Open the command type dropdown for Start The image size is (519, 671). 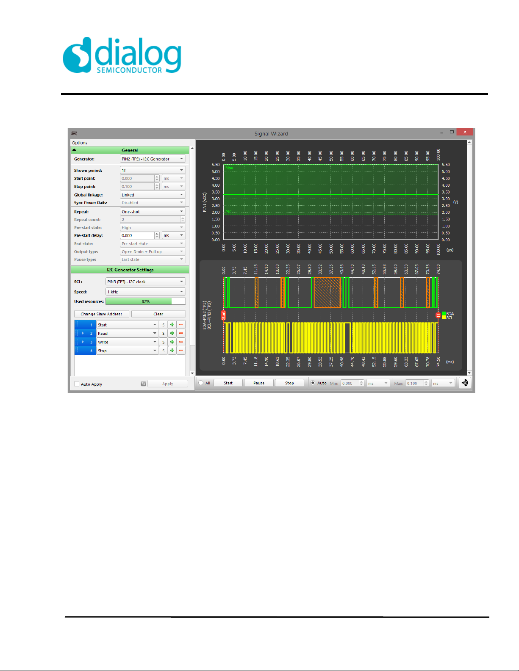click(128, 325)
